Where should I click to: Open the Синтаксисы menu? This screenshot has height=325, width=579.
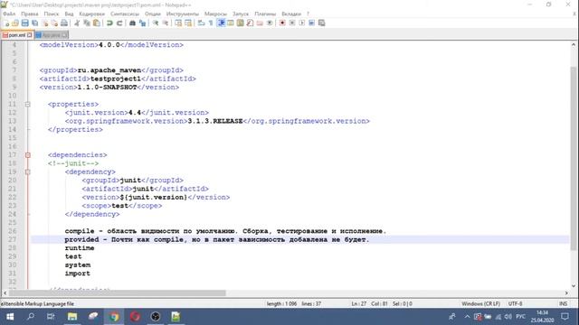click(x=125, y=14)
